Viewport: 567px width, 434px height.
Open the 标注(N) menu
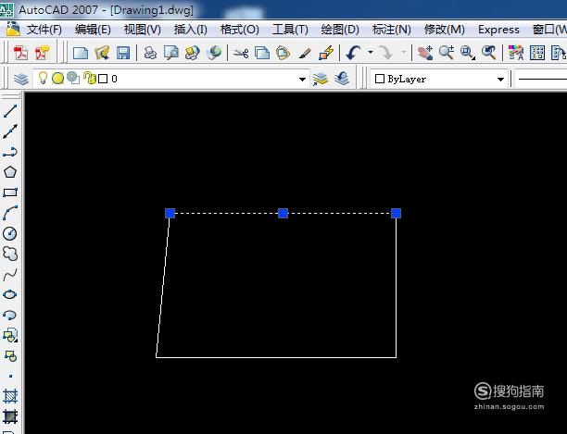tap(392, 30)
